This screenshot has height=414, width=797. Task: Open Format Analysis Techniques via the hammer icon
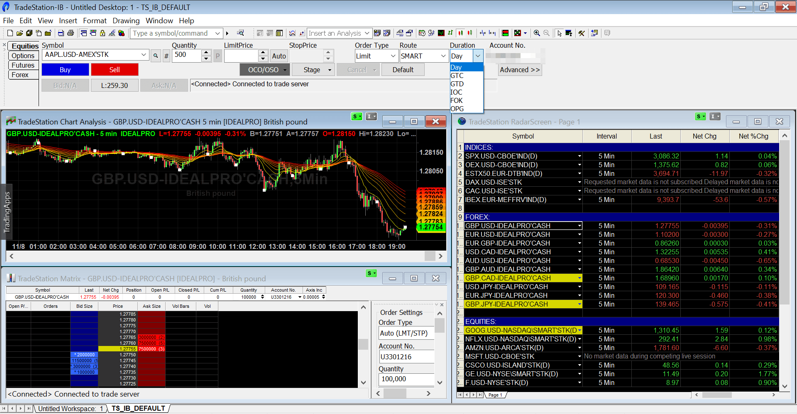point(582,33)
